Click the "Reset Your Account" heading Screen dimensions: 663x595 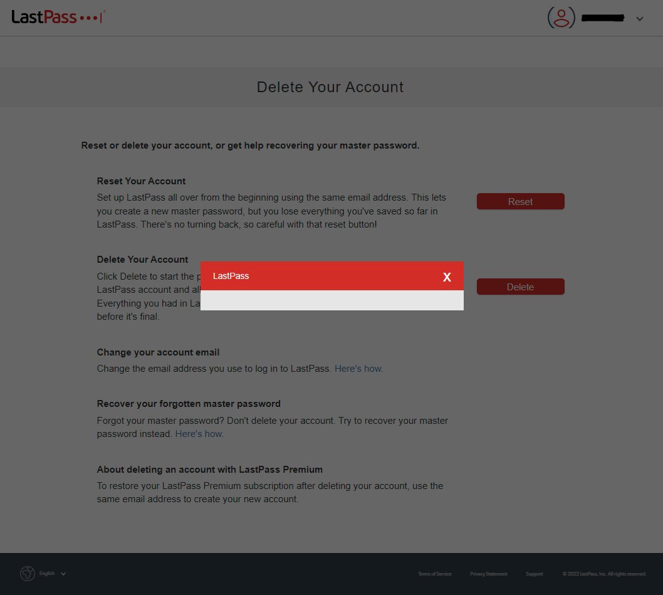pyautogui.click(x=141, y=181)
